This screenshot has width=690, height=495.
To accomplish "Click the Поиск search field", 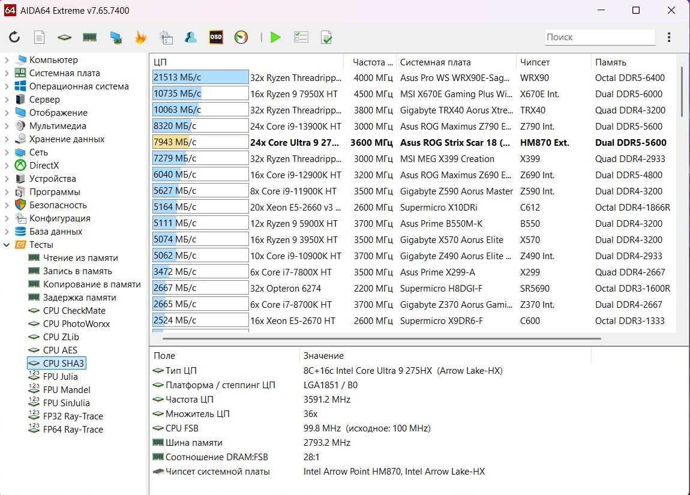I will [599, 37].
